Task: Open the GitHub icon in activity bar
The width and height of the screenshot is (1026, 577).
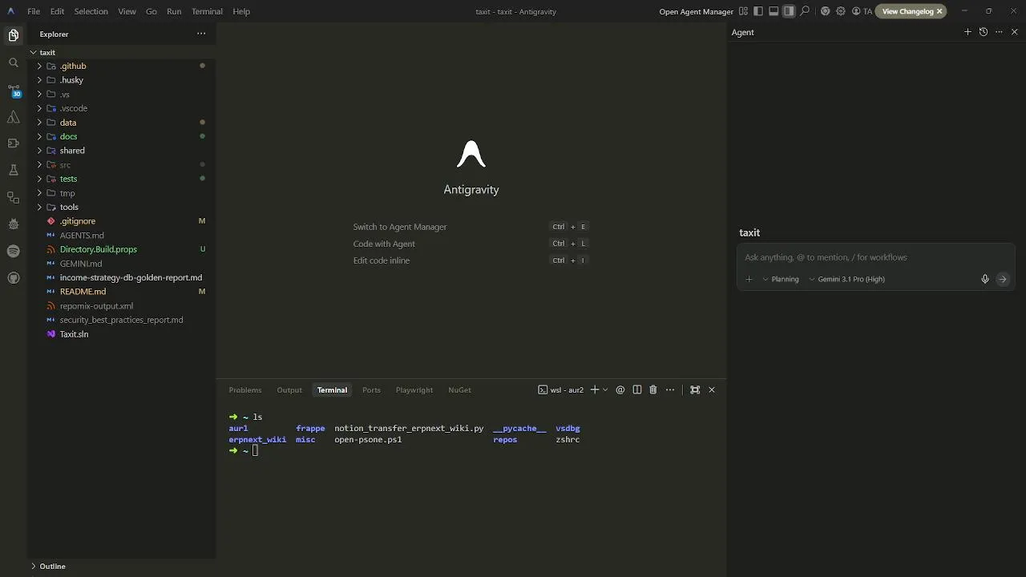Action: click(x=13, y=278)
